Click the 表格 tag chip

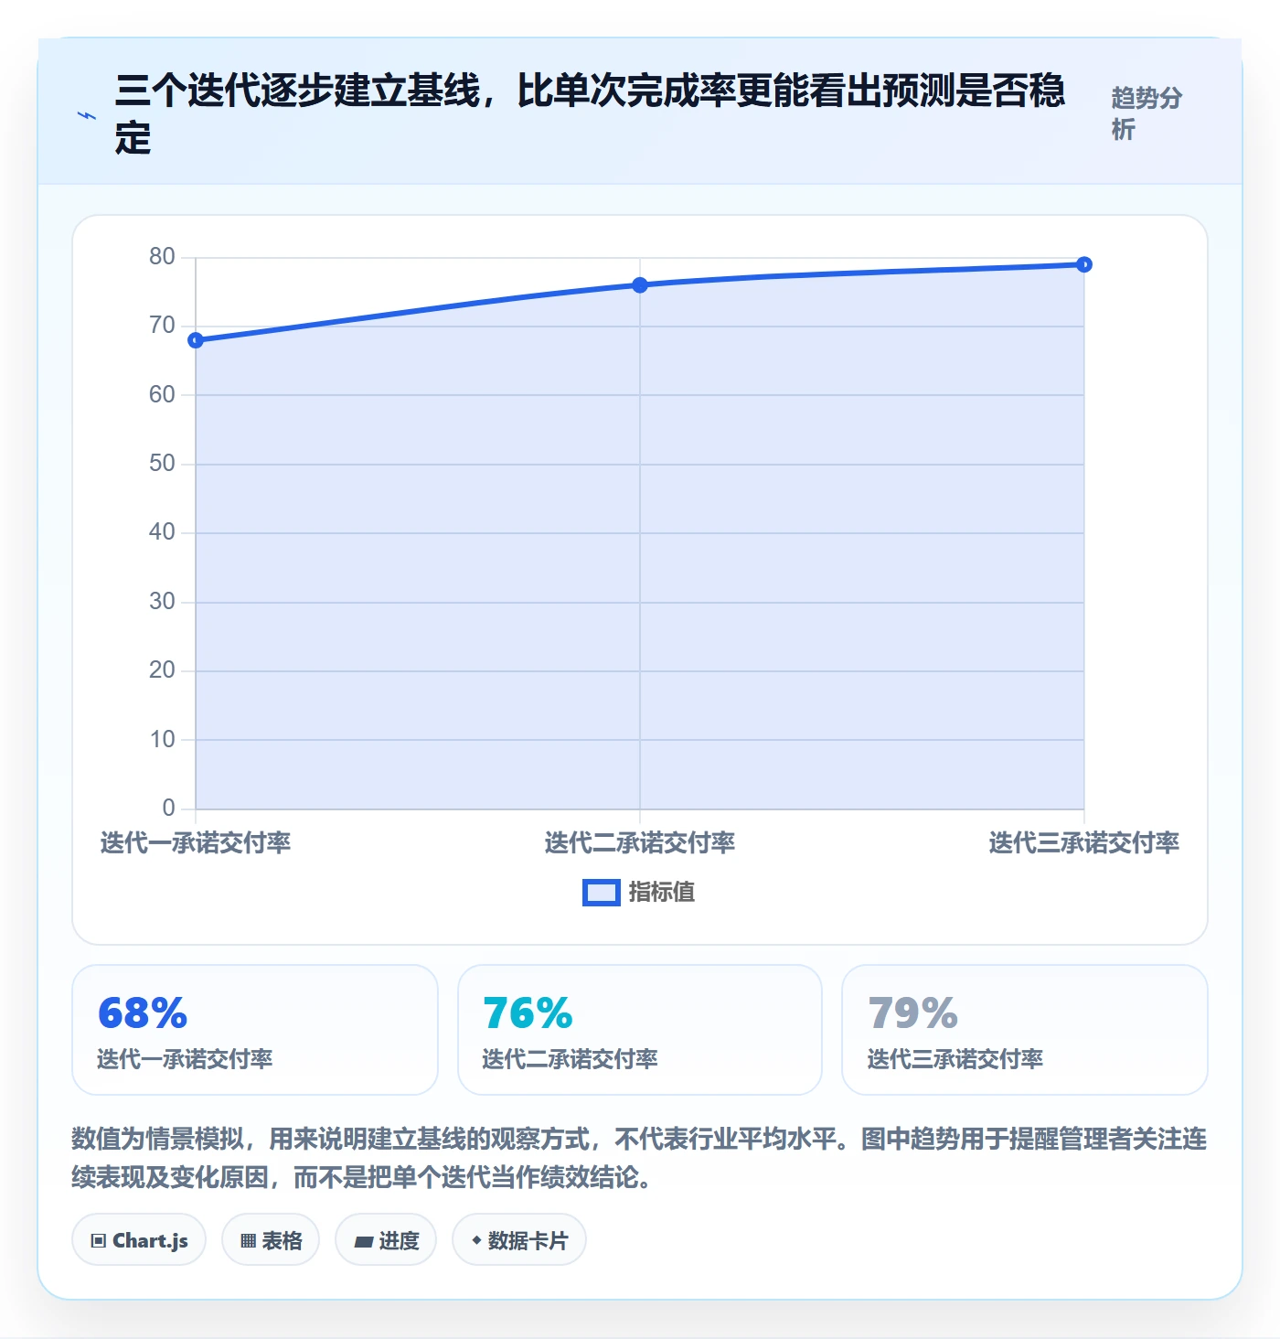(271, 1240)
